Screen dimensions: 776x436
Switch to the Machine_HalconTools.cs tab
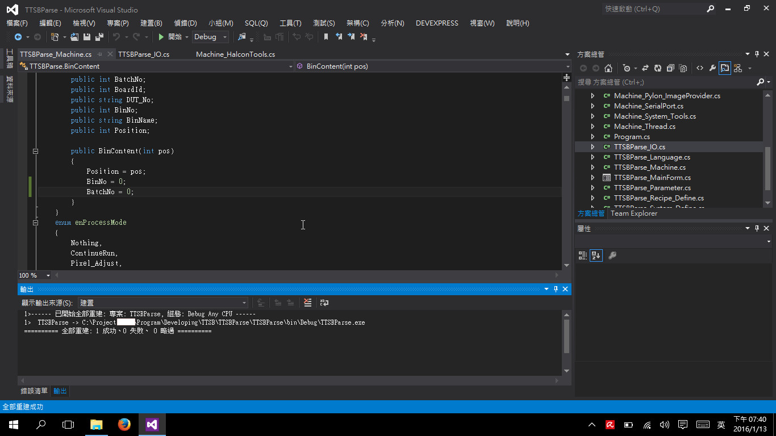coord(235,54)
